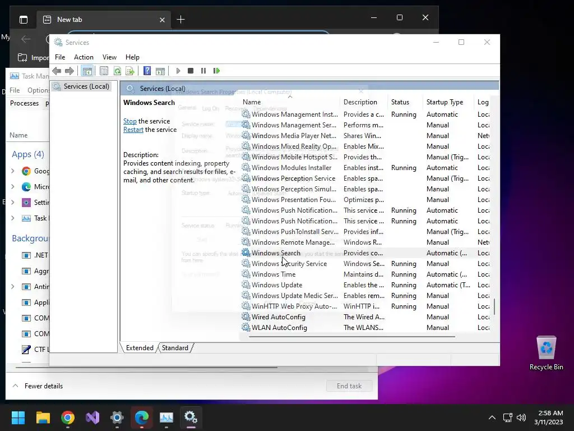
Task: Select Windows Security Service row
Action: (x=365, y=264)
